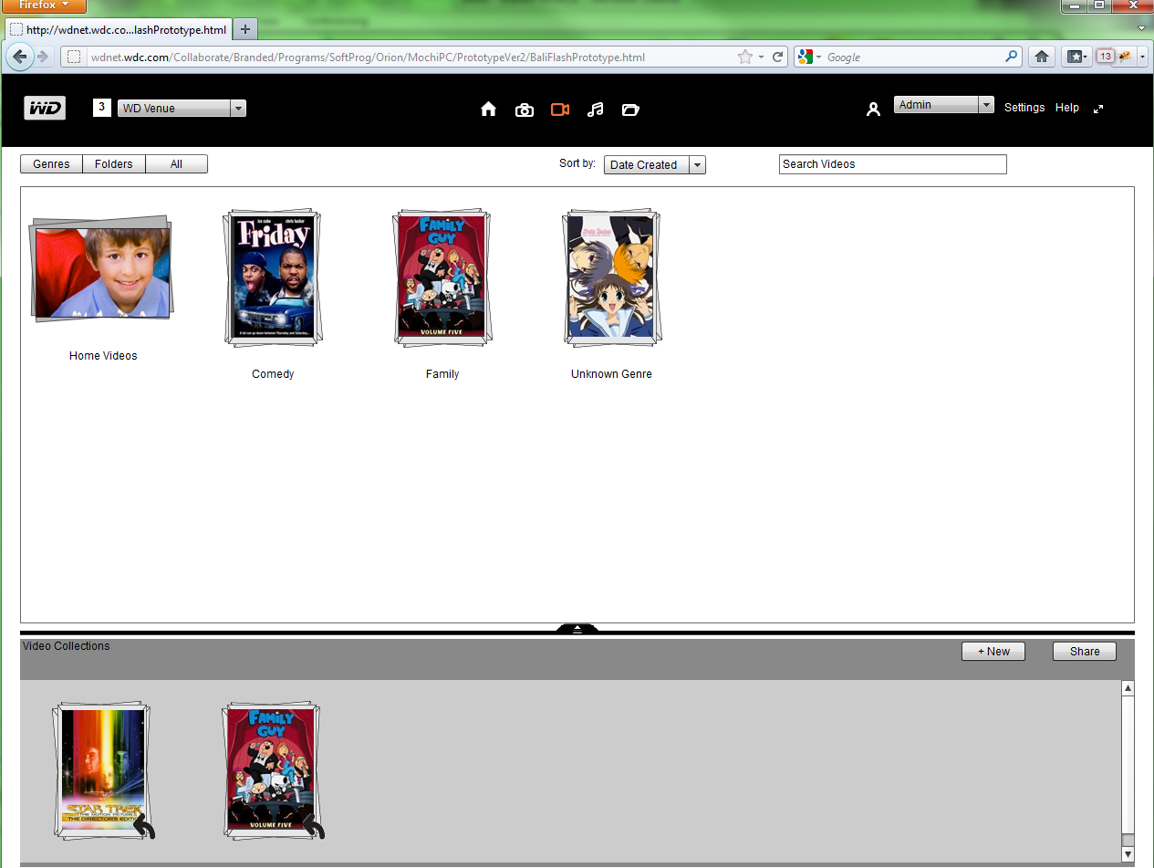Viewport: 1154px width, 868px height.
Task: Collapse the Video Collections panel handle
Action: pyautogui.click(x=577, y=628)
